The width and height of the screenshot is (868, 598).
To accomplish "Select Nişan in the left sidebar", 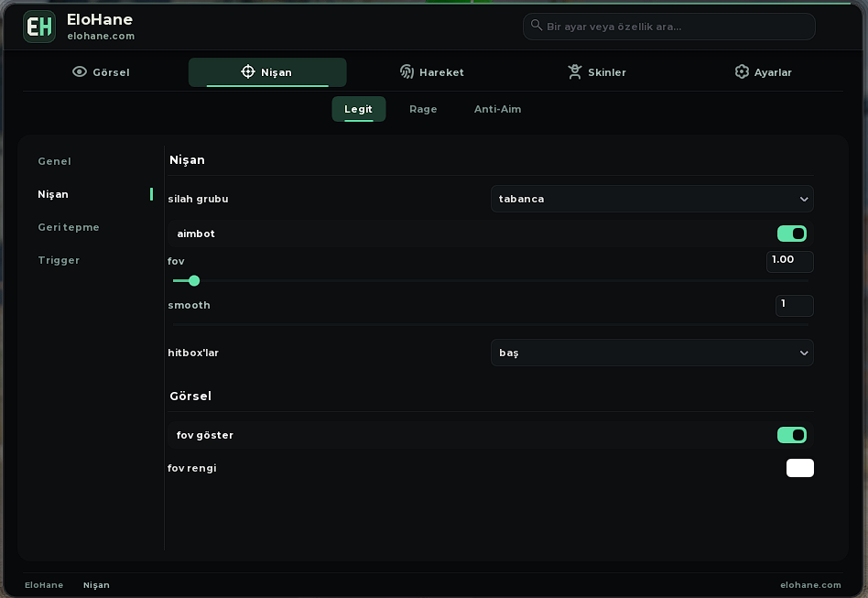I will (53, 194).
